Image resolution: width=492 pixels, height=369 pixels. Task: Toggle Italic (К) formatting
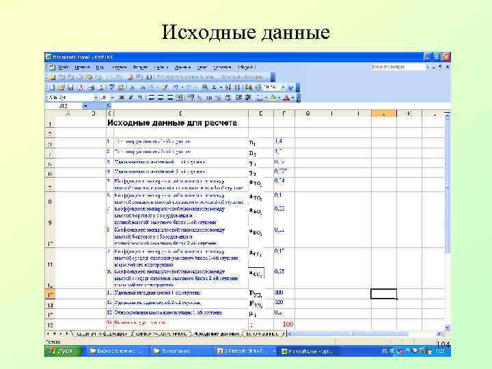point(131,98)
